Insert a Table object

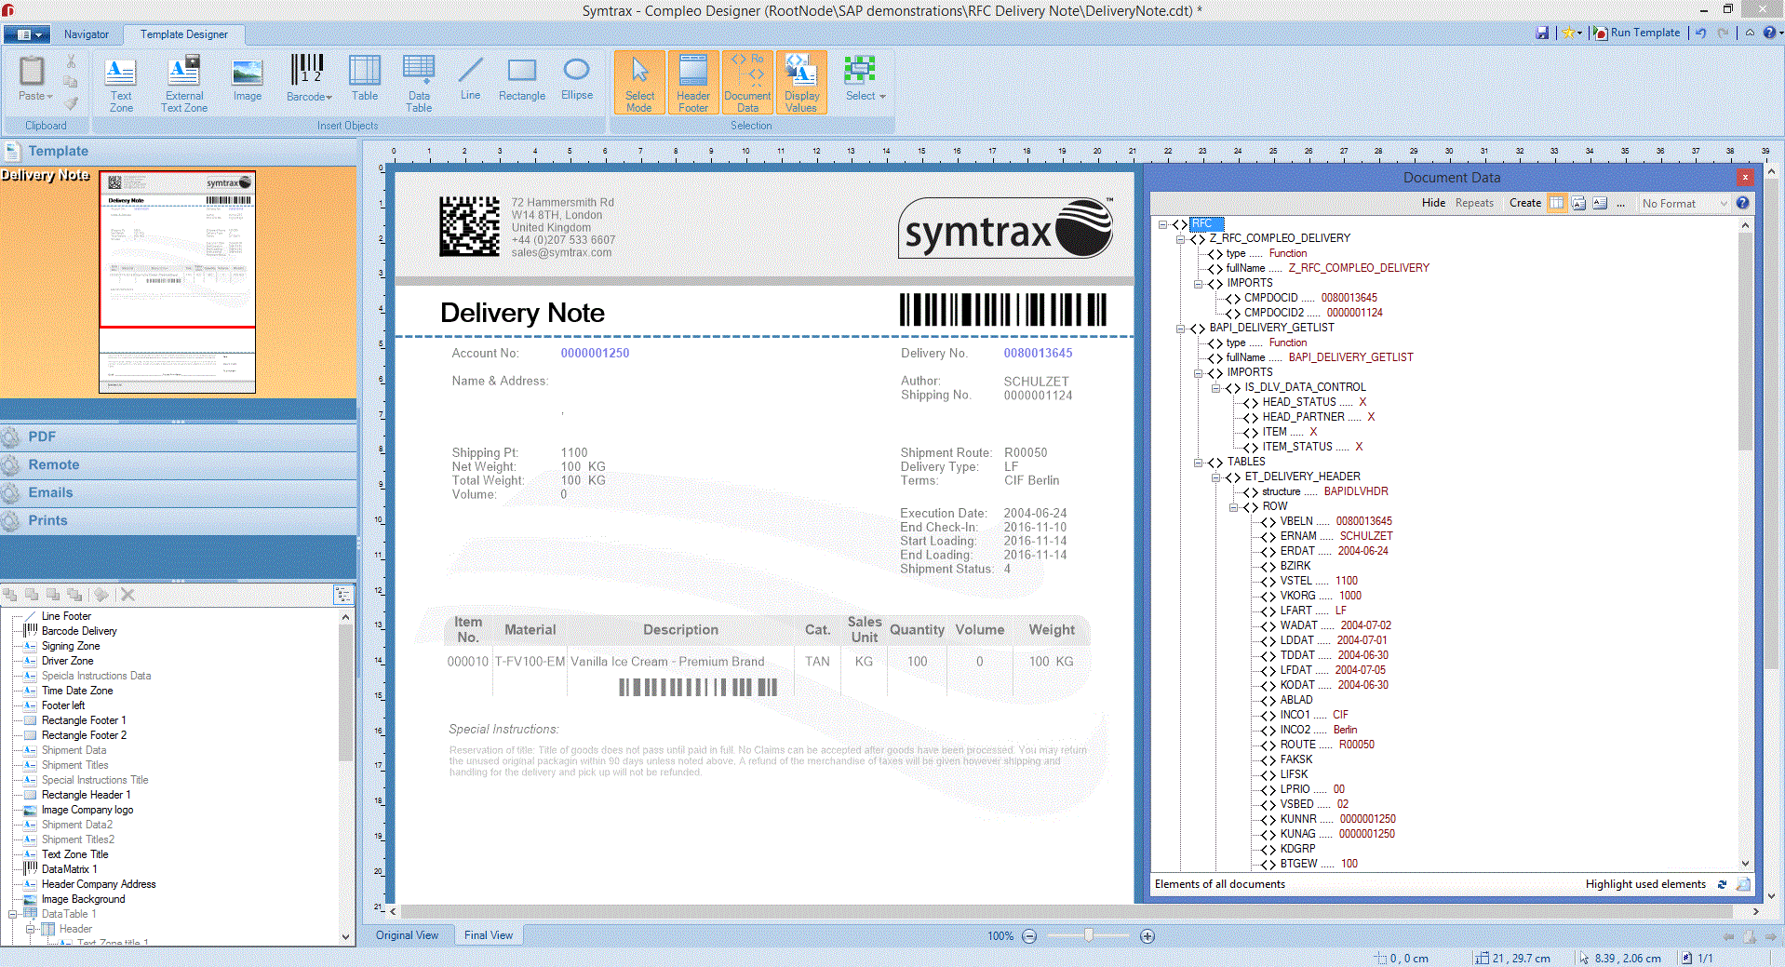365,79
